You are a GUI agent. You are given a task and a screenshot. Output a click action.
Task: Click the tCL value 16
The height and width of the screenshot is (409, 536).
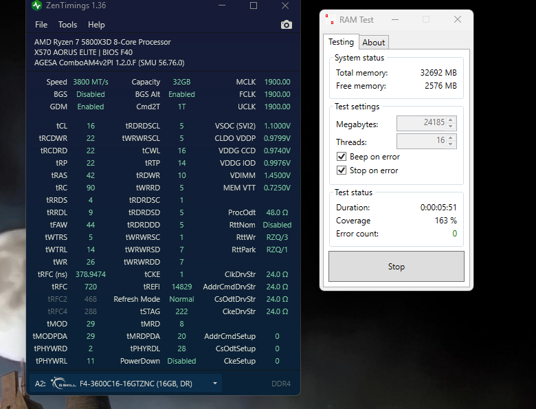click(91, 126)
